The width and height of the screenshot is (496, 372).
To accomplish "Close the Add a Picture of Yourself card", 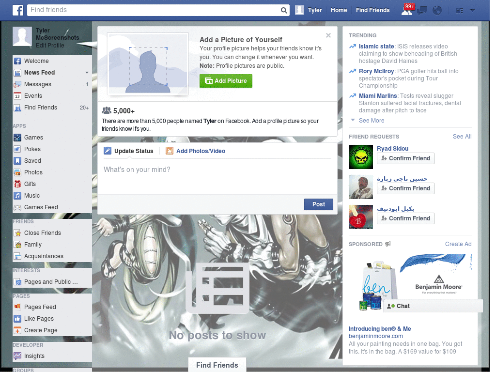I will click(328, 35).
